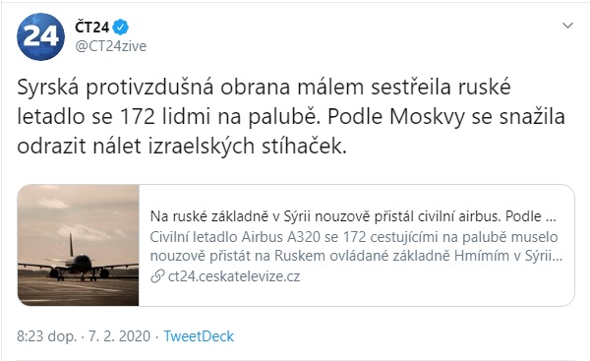Expand the tweet options chevron

(567, 26)
